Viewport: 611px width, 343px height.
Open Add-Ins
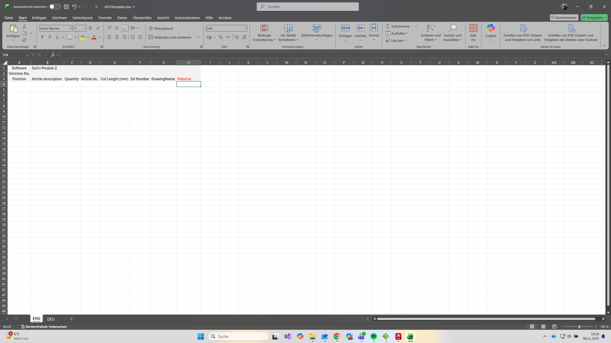tap(474, 33)
